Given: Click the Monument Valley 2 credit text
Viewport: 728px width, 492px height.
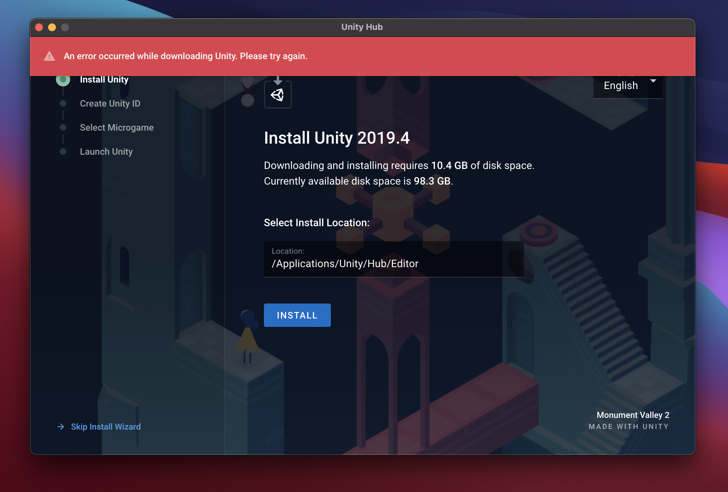Looking at the screenshot, I should tap(633, 415).
